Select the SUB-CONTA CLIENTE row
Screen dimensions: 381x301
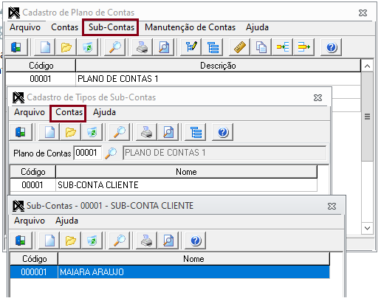(x=163, y=185)
